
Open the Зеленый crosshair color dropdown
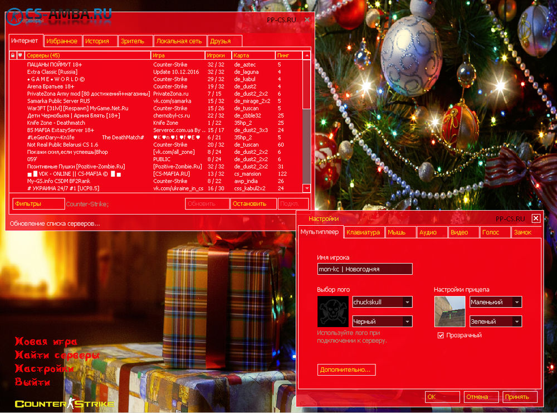point(496,321)
